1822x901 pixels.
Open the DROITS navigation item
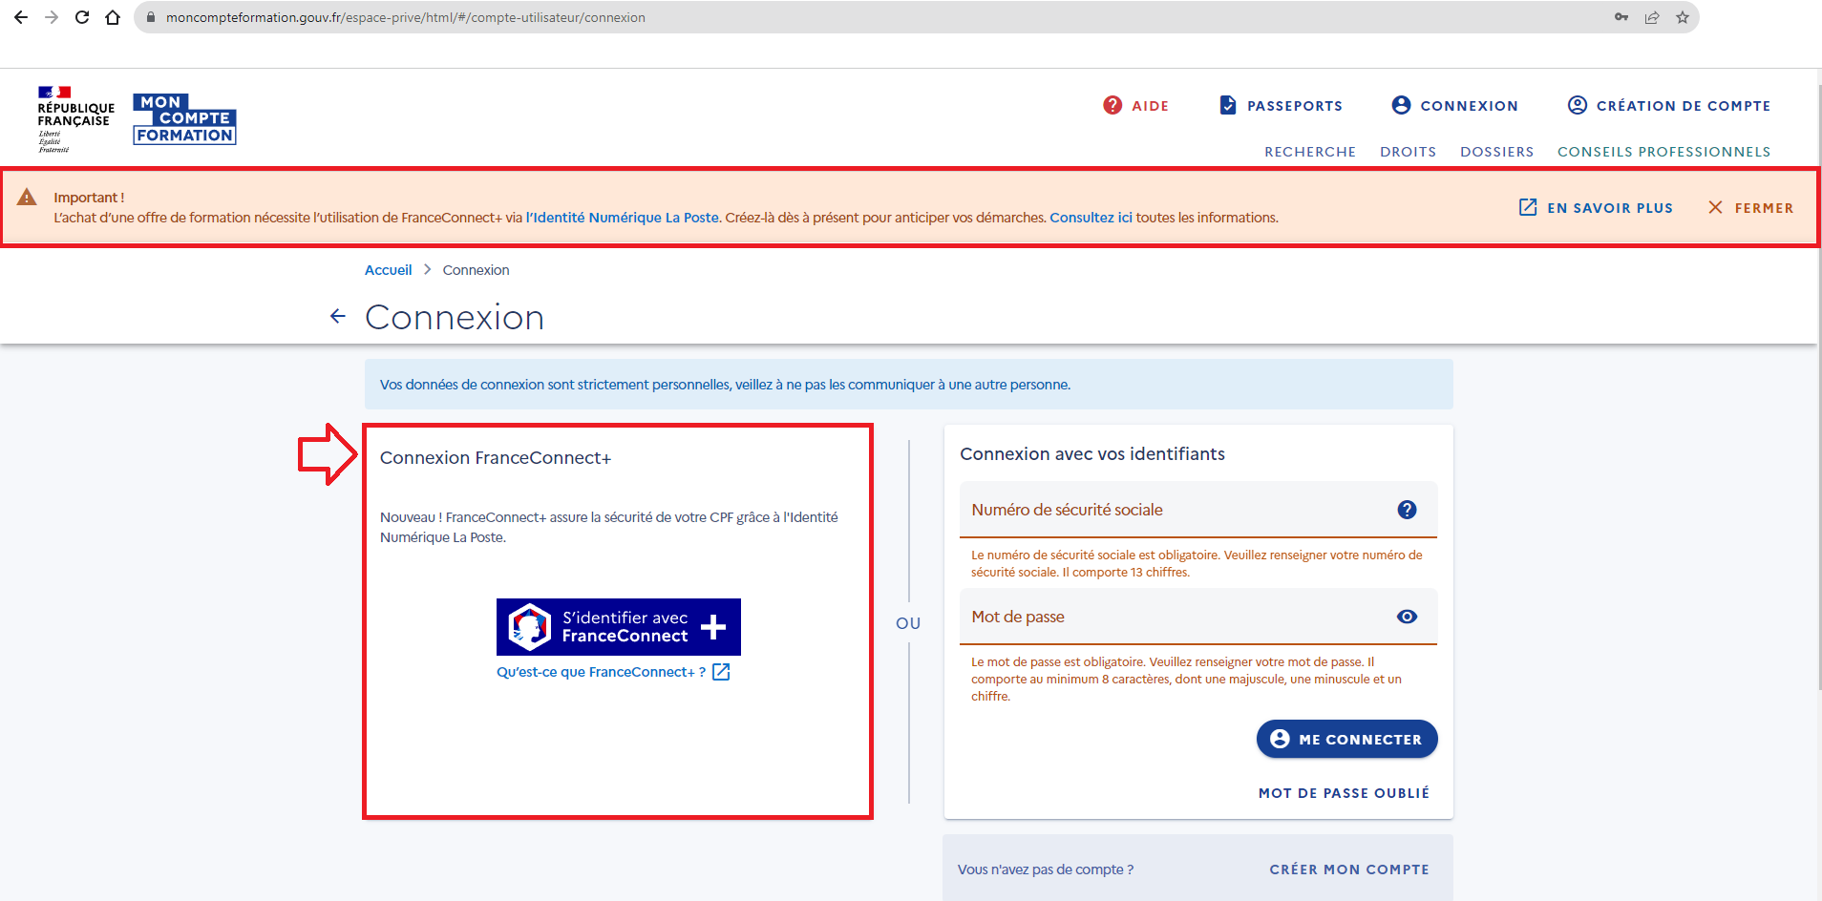(1408, 152)
